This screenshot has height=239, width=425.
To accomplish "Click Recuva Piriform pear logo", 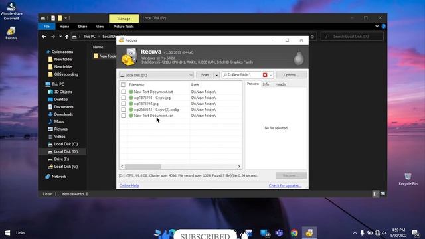I will [x=298, y=57].
